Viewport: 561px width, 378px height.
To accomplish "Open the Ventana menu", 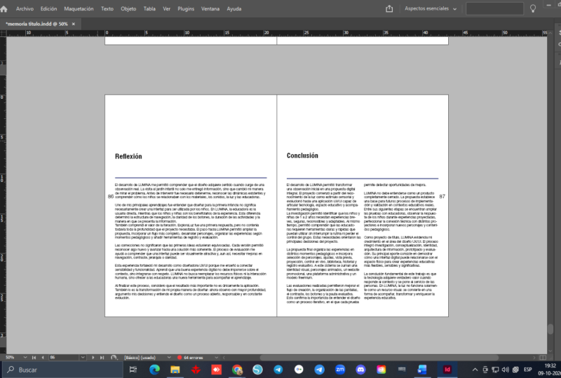I will point(210,8).
